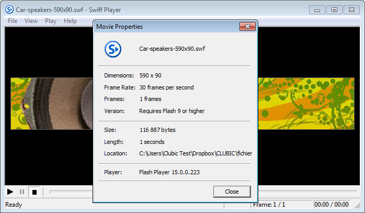Open the Help menu
The image size is (365, 213).
point(70,21)
